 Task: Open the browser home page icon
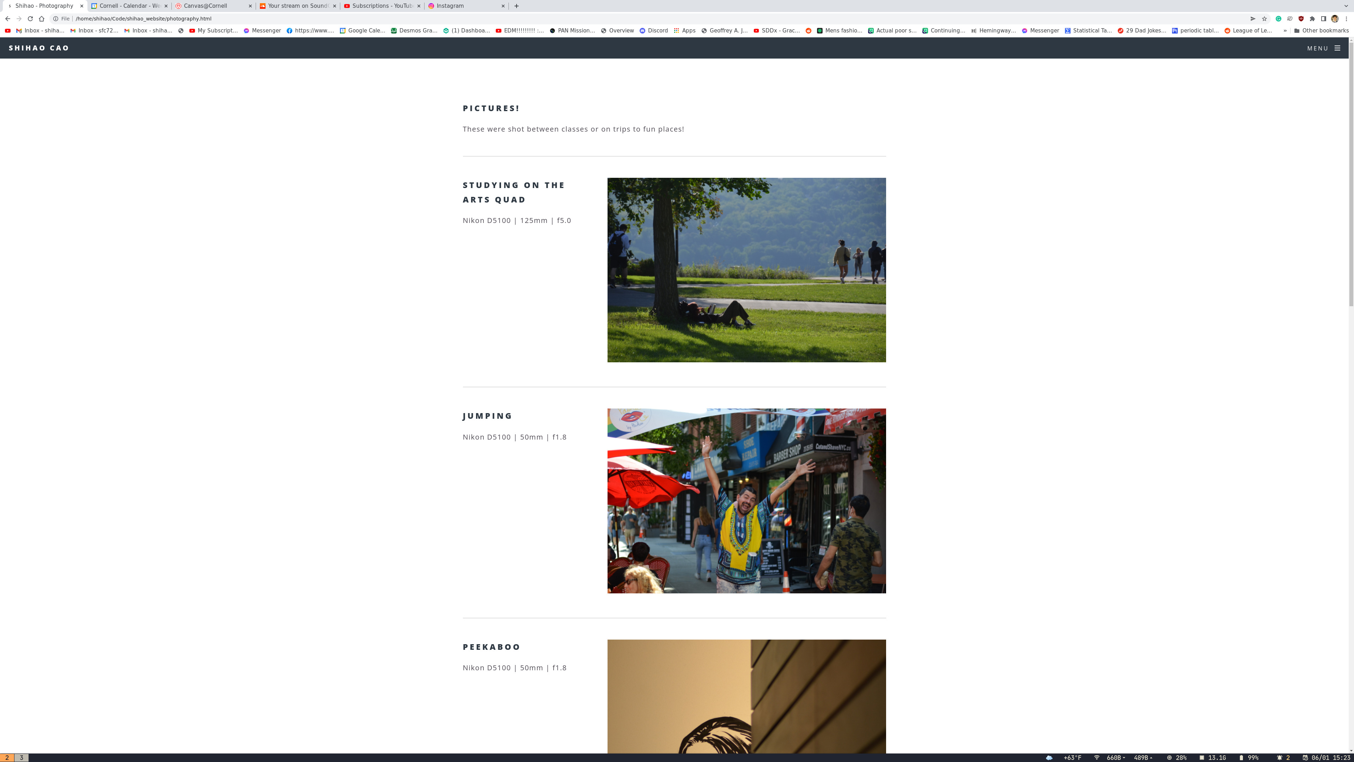[42, 18]
